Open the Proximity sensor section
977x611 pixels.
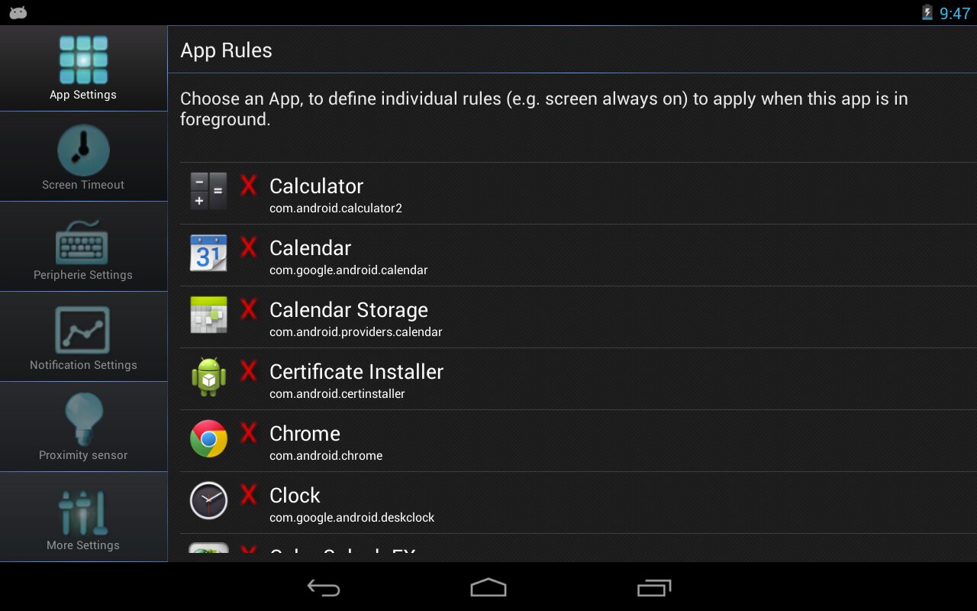pos(83,427)
